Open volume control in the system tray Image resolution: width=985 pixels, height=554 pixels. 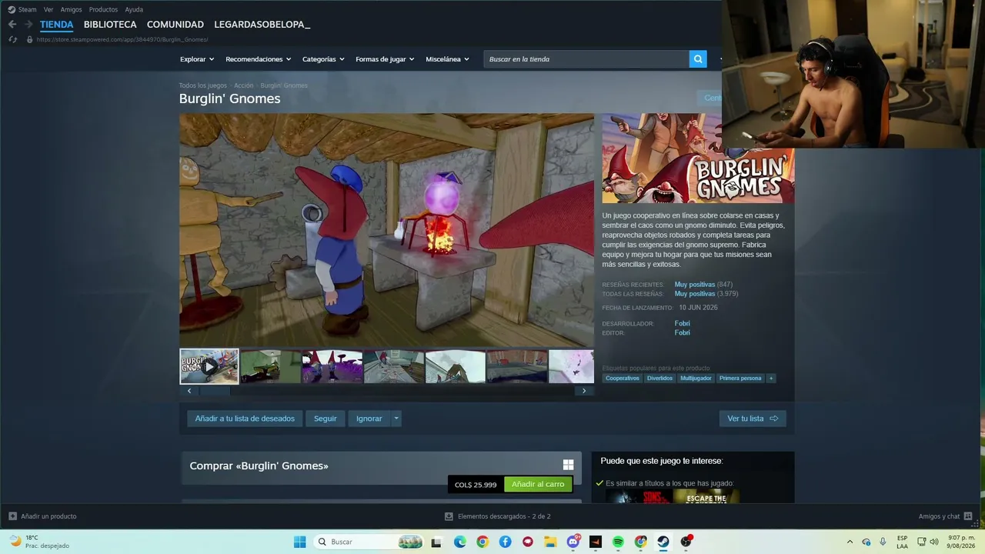pyautogui.click(x=934, y=542)
